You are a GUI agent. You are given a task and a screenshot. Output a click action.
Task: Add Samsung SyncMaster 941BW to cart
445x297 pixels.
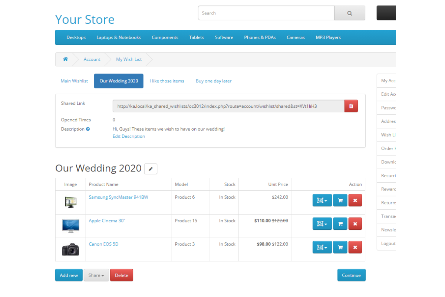[340, 200]
